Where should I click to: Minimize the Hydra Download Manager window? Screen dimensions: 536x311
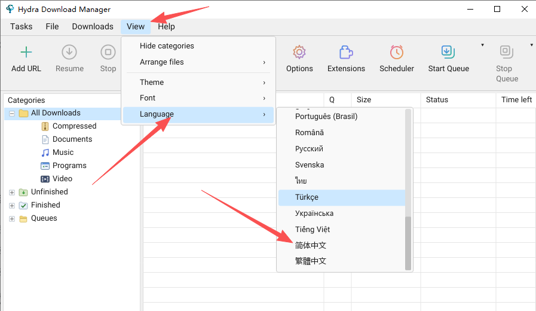click(x=470, y=9)
